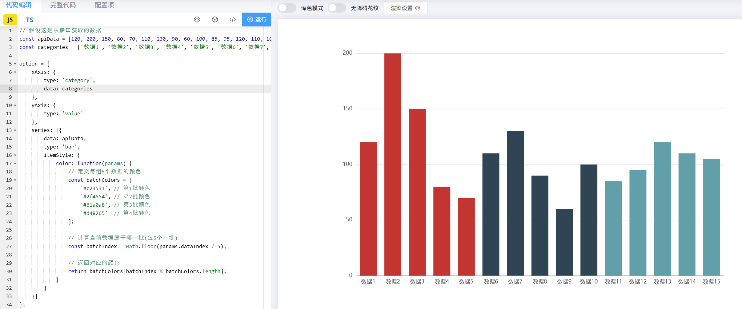Click the 'category' string on line 7

(x=77, y=80)
